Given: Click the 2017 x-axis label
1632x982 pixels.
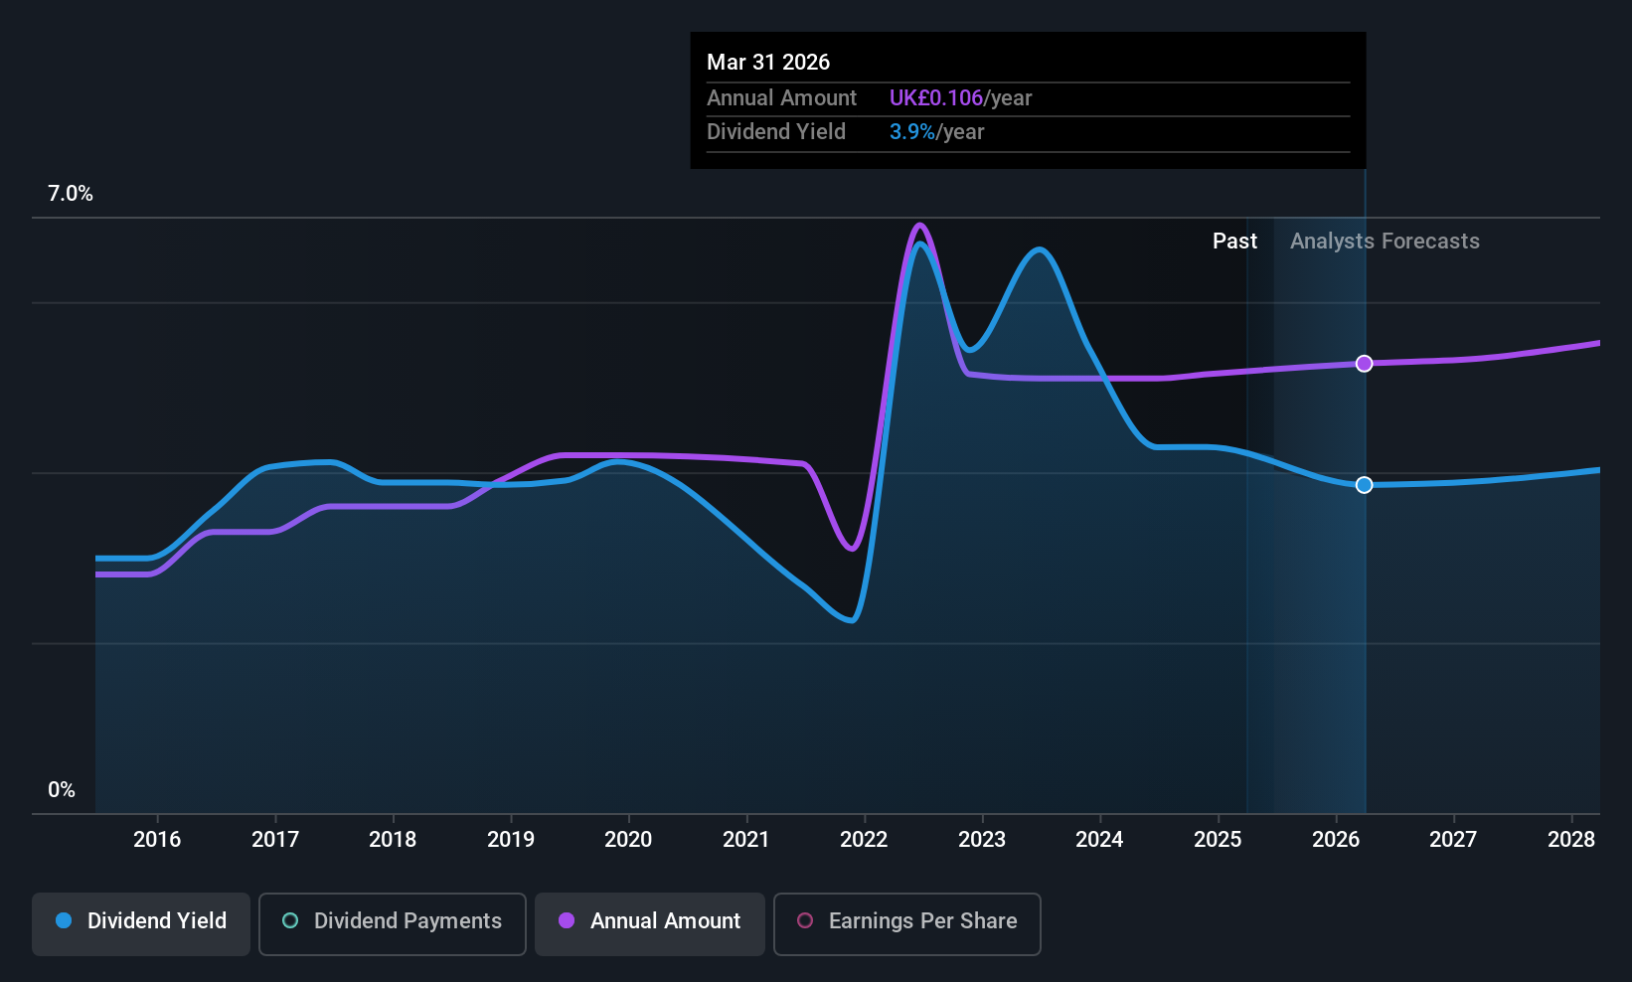Looking at the screenshot, I should (x=275, y=840).
